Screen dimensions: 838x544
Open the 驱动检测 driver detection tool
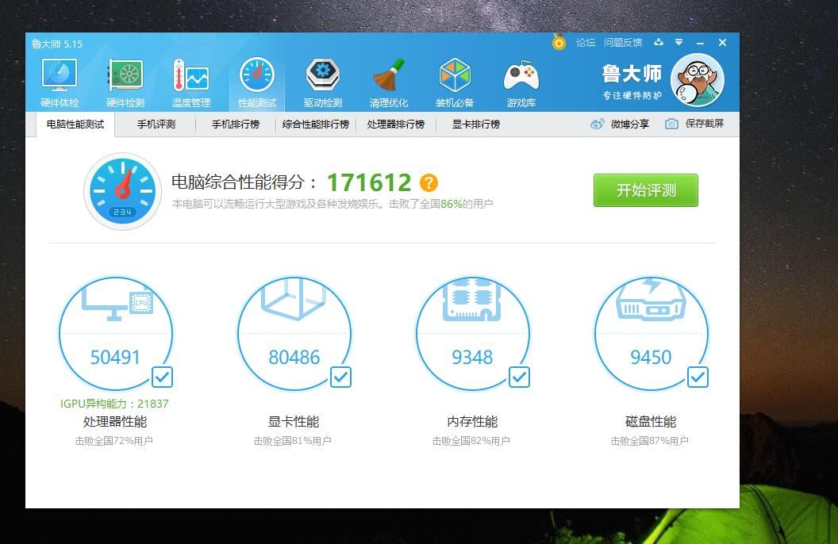[322, 79]
